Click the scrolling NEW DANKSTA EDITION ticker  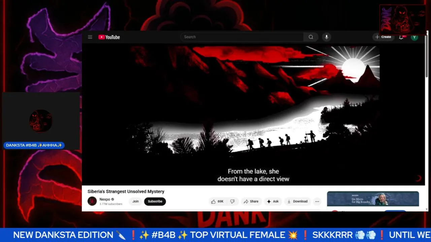[215, 235]
